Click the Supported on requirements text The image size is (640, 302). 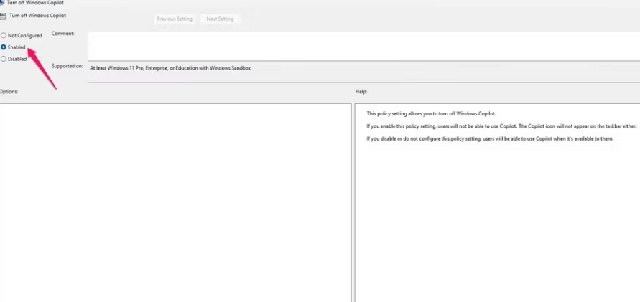(x=170, y=68)
